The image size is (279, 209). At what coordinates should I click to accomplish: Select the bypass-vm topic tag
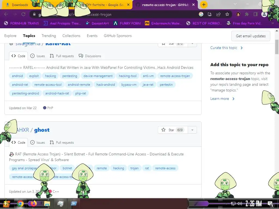click(x=129, y=85)
